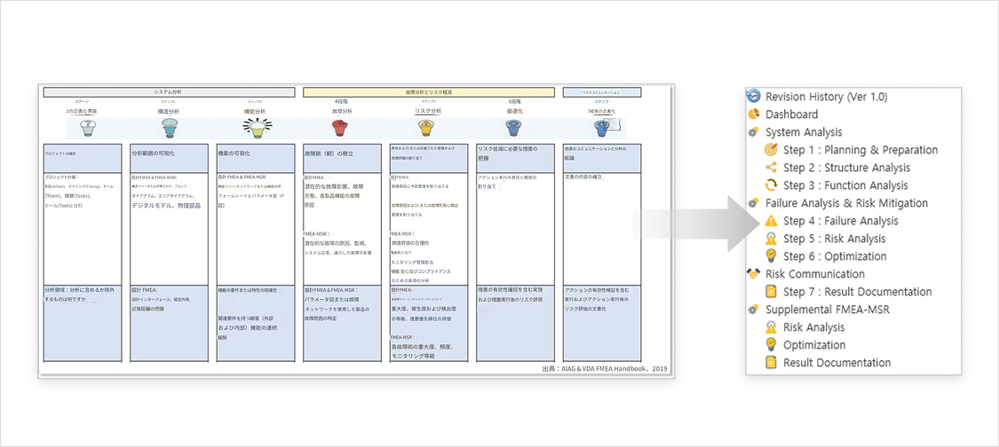Click the share-node icon for Step 2
The image size is (999, 447).
(771, 169)
